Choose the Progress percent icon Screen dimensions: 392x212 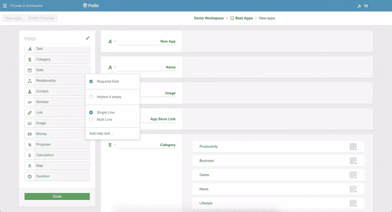click(x=30, y=145)
